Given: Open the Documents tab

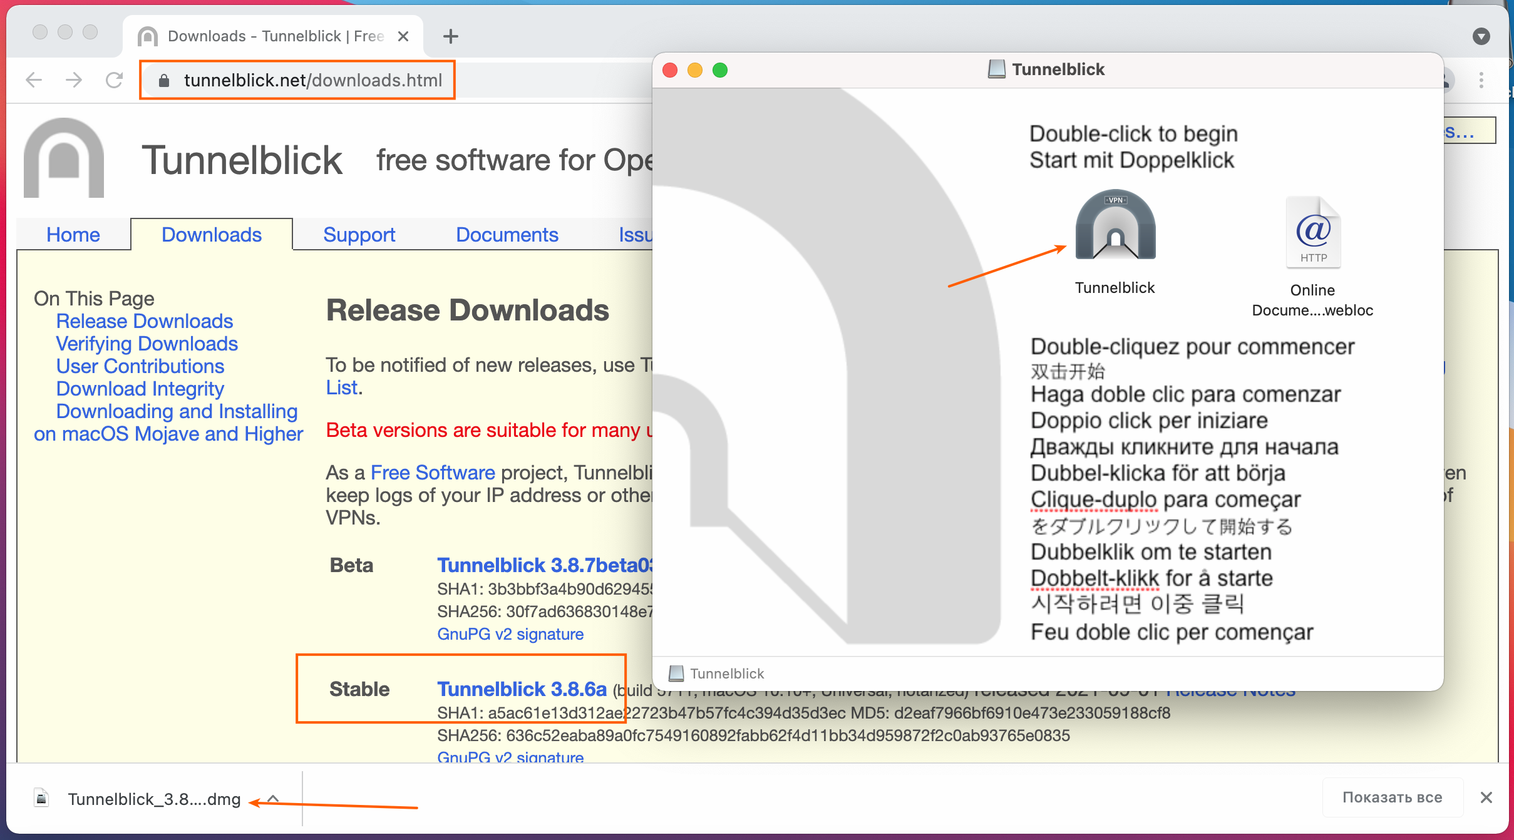Looking at the screenshot, I should click(507, 235).
